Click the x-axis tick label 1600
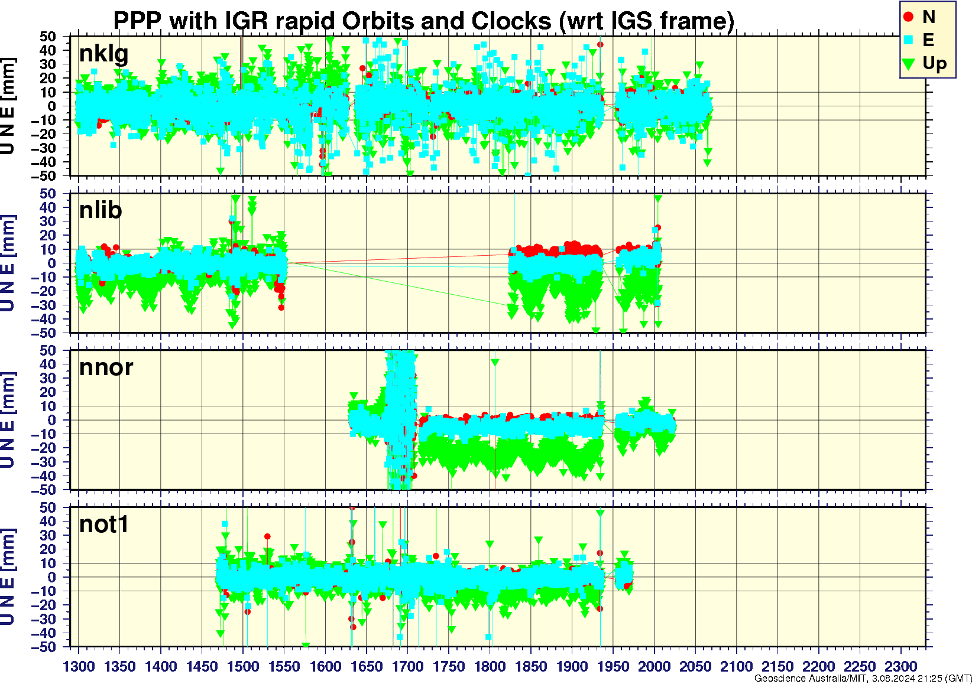Viewport: 972px width, 684px height. click(x=325, y=666)
